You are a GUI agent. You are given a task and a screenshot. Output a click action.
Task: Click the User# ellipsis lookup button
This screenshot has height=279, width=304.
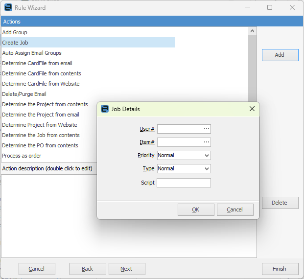pos(207,129)
